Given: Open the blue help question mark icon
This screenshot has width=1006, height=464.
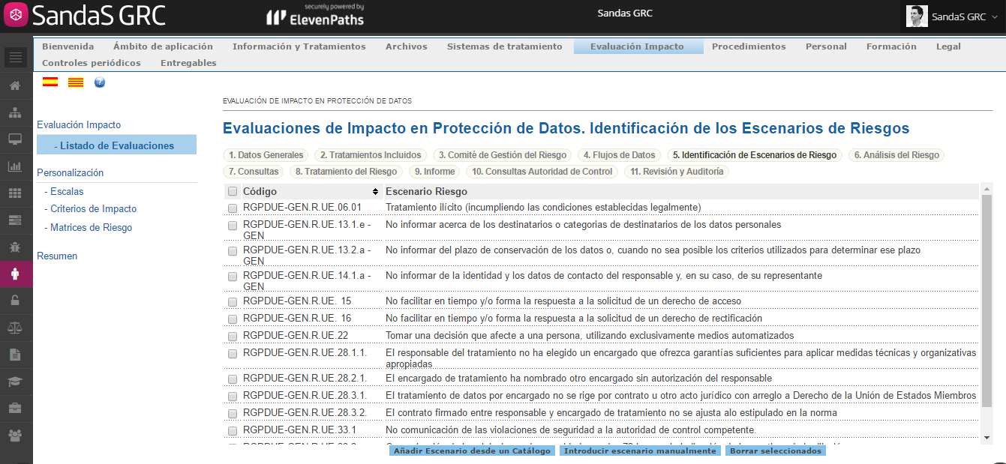Looking at the screenshot, I should click(100, 82).
